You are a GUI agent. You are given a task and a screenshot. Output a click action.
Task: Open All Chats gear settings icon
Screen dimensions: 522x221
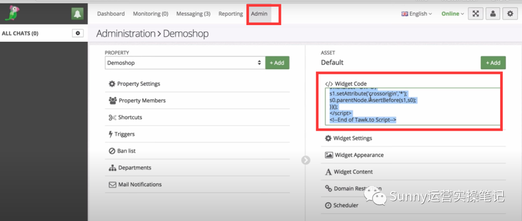pos(78,33)
